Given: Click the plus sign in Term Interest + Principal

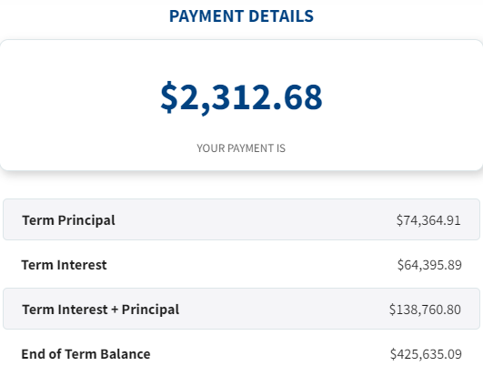Looking at the screenshot, I should (x=115, y=310).
